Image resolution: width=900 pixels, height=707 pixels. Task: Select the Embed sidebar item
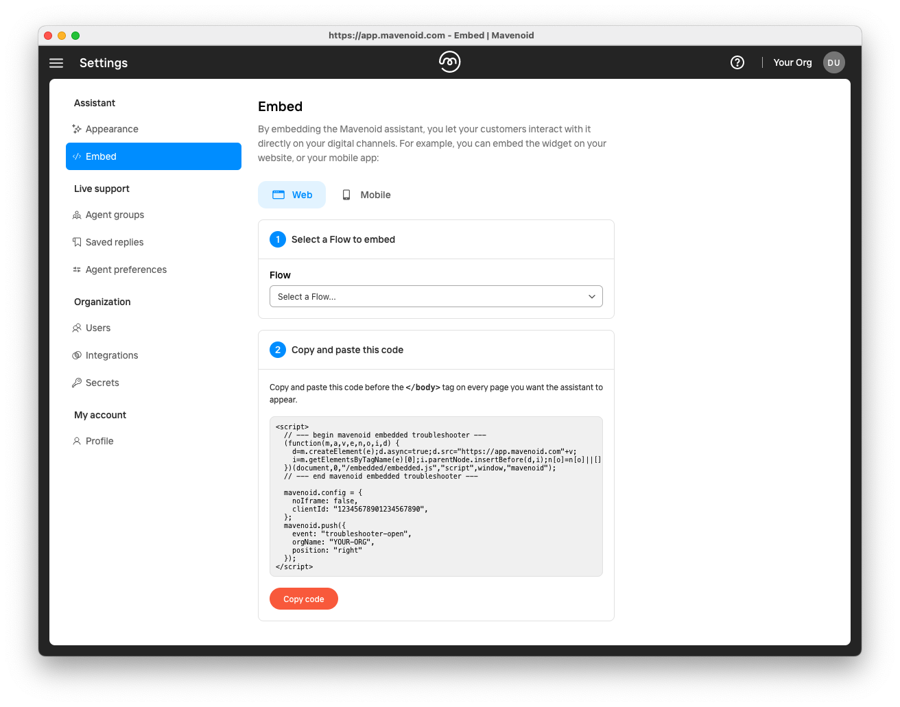tap(154, 156)
